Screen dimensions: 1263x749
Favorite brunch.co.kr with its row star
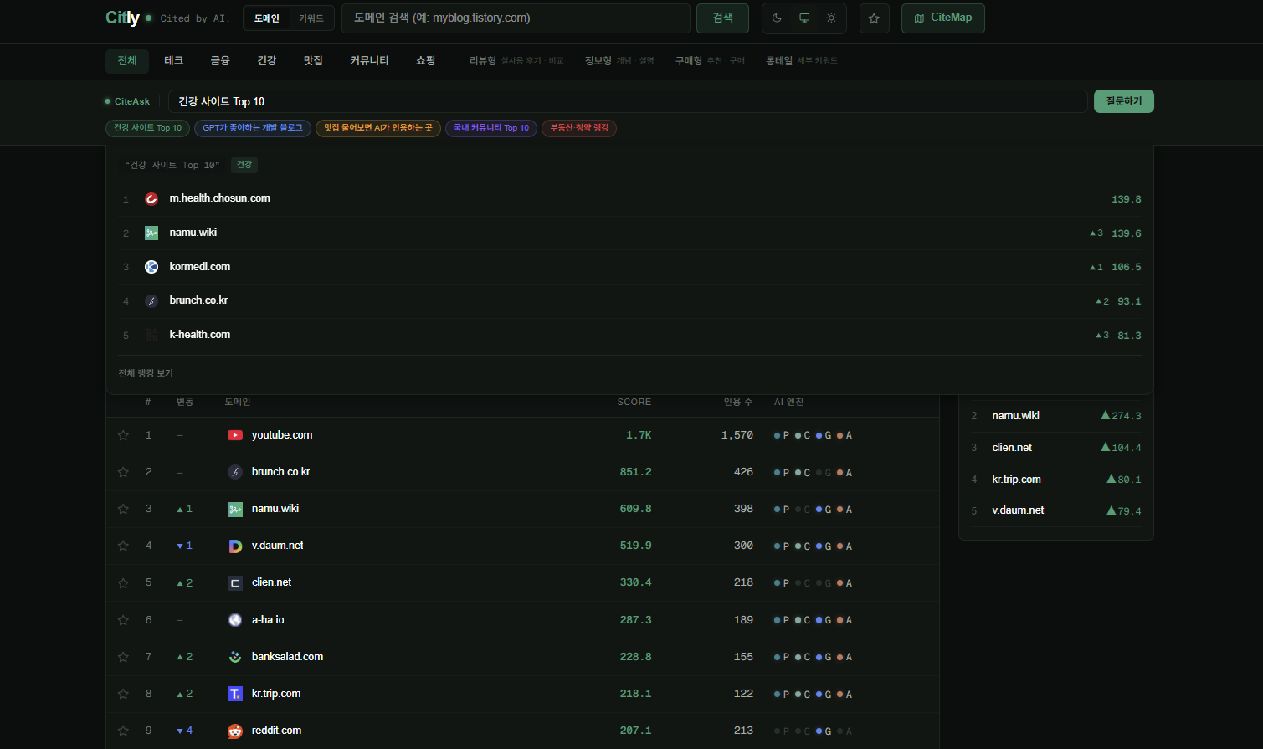click(123, 472)
